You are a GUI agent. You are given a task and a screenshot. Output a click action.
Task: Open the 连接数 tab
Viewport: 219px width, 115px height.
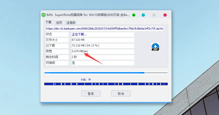point(71,23)
